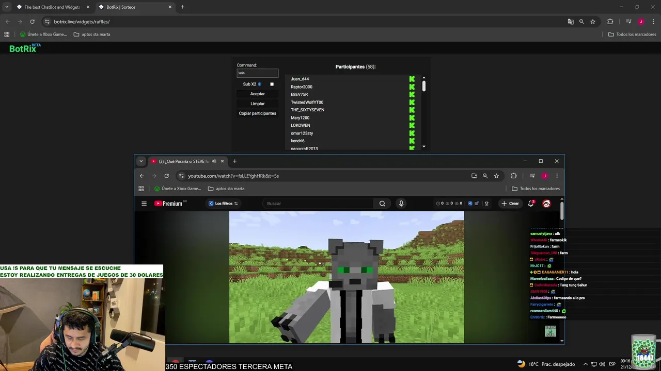Viewport: 661px width, 371px height.
Task: Click the BotRix logo
Action: tap(24, 48)
